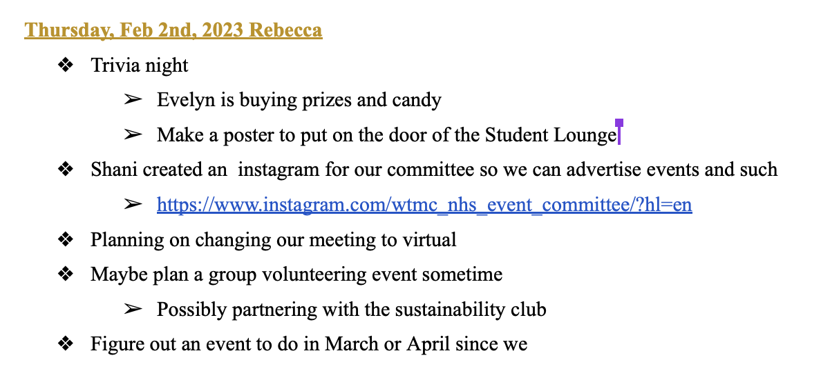Place cursor after "April since we"
The height and width of the screenshot is (389, 821).
coord(528,343)
